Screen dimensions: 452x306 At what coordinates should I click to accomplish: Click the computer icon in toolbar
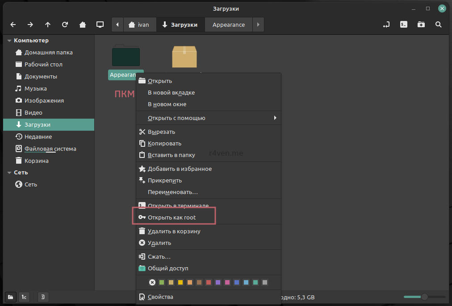click(x=100, y=25)
